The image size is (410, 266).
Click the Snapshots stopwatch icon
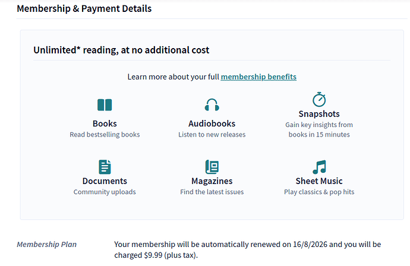(x=319, y=99)
